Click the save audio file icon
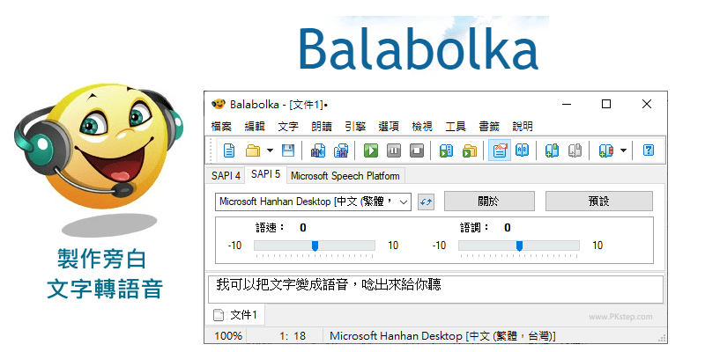 pyautogui.click(x=318, y=150)
